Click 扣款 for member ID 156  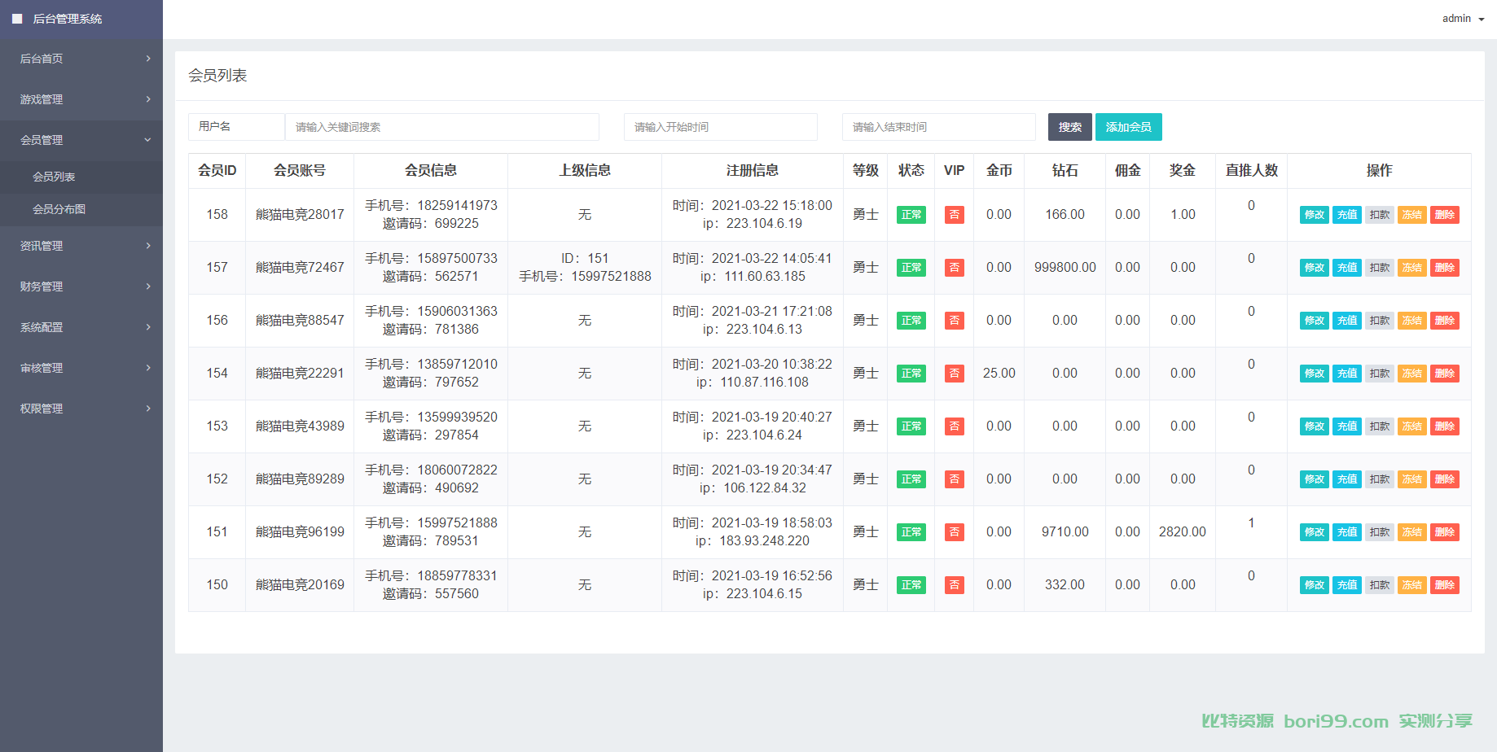(1380, 321)
